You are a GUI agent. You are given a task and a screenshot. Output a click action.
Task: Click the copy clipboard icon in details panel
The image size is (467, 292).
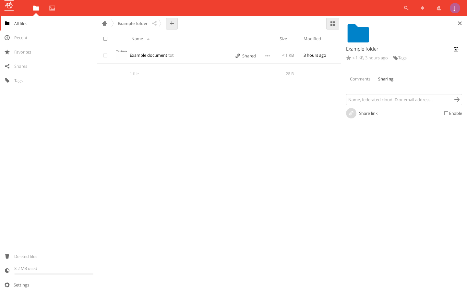tap(456, 49)
